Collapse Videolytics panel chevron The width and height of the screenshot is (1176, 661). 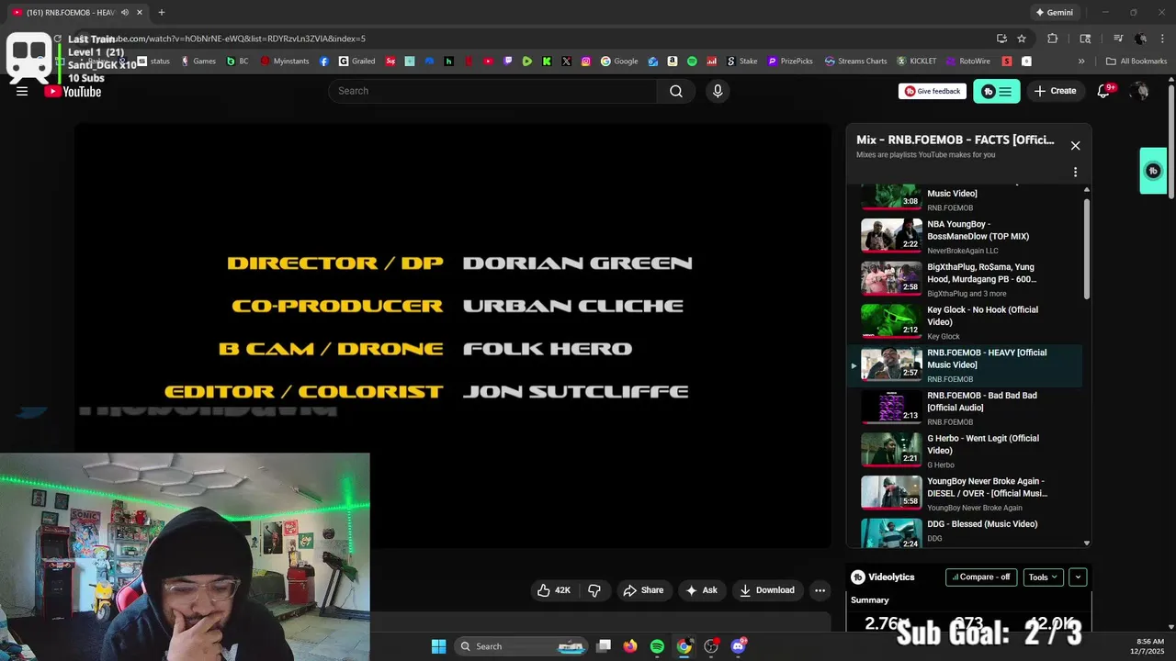tap(1078, 577)
